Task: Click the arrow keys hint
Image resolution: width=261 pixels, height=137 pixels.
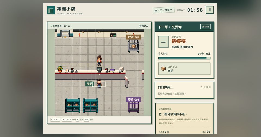Action: 67,120
